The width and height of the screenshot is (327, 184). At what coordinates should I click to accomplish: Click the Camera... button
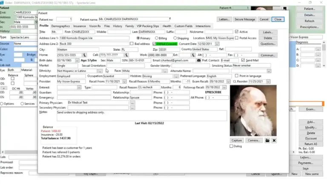254,141
